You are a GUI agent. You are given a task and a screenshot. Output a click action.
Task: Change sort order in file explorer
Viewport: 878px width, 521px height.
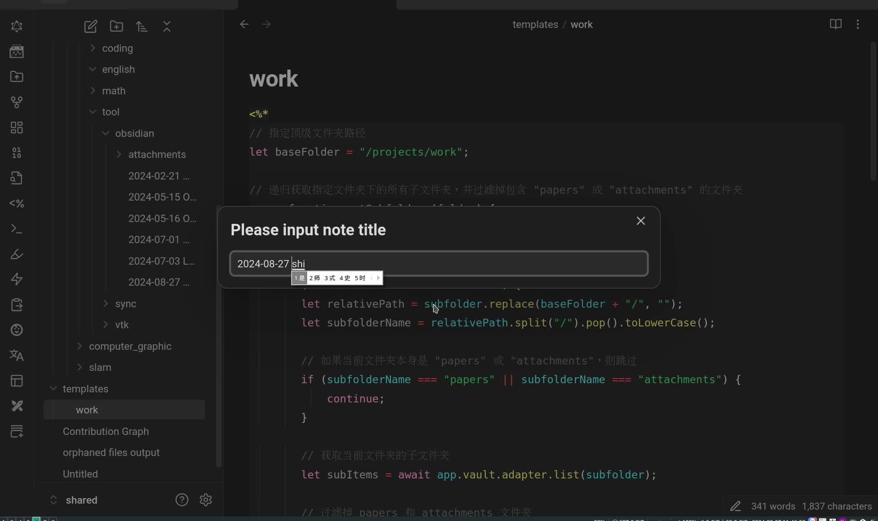tap(141, 26)
